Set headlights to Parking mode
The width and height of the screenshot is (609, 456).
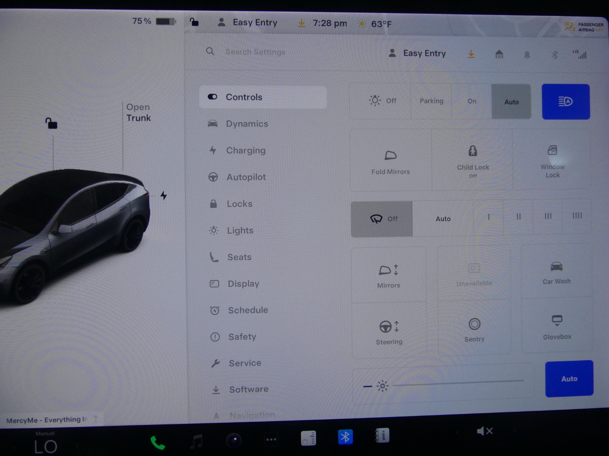[x=431, y=101]
